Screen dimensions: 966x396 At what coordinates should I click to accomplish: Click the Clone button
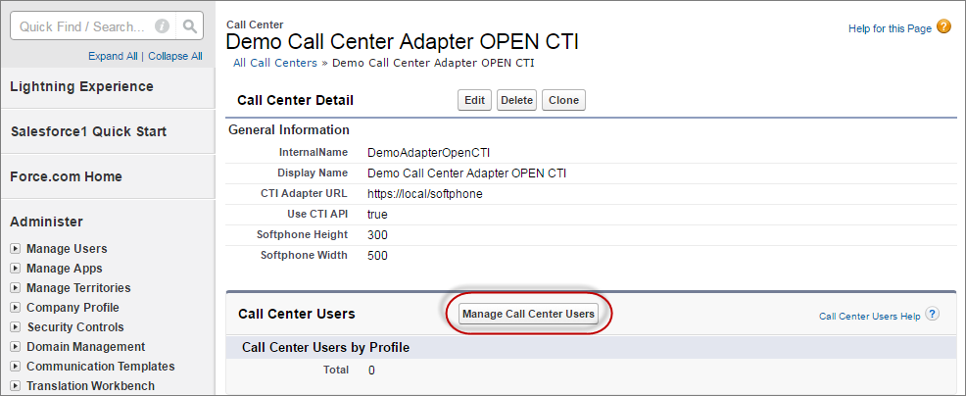[563, 101]
